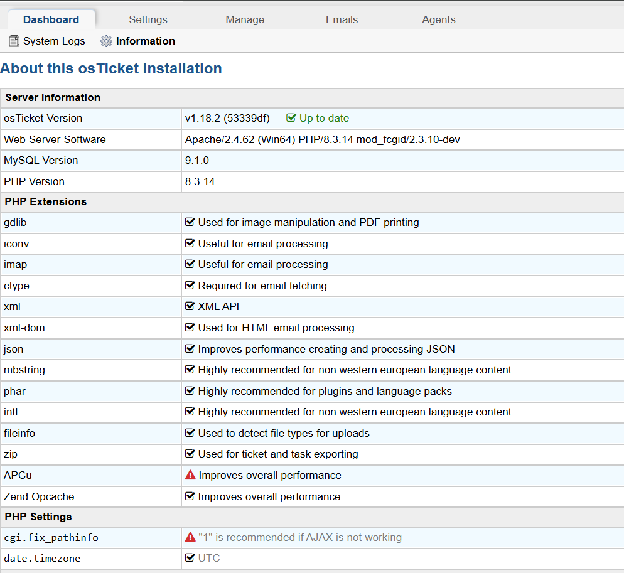Click the APCu red warning icon

[x=190, y=474]
